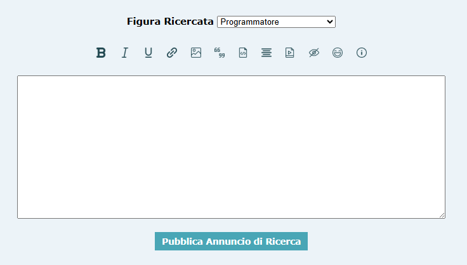The width and height of the screenshot is (467, 265).
Task: Underline the selected text
Action: [x=148, y=53]
